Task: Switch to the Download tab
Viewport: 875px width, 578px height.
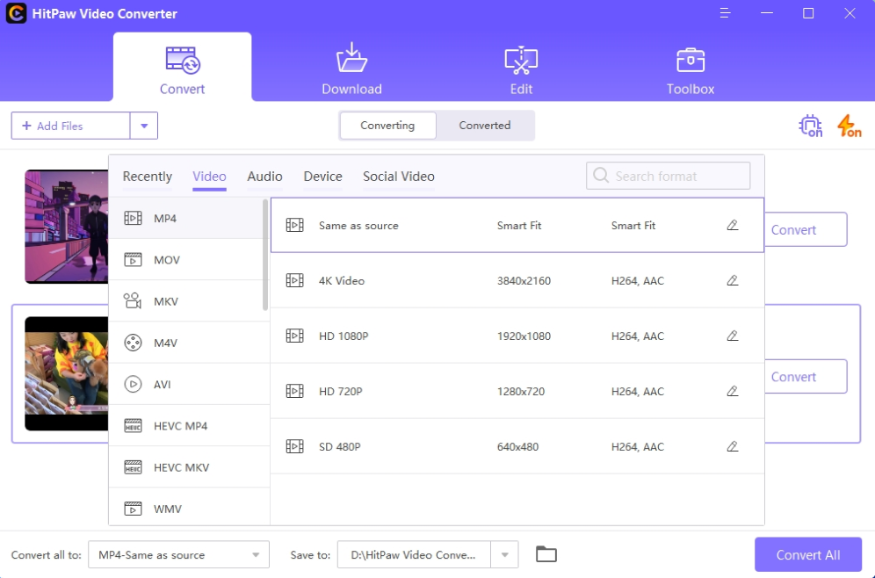Action: click(351, 68)
